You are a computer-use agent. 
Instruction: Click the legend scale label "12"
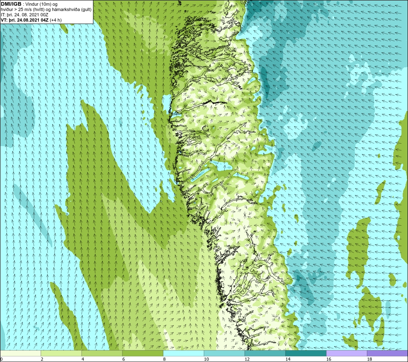click(247, 360)
